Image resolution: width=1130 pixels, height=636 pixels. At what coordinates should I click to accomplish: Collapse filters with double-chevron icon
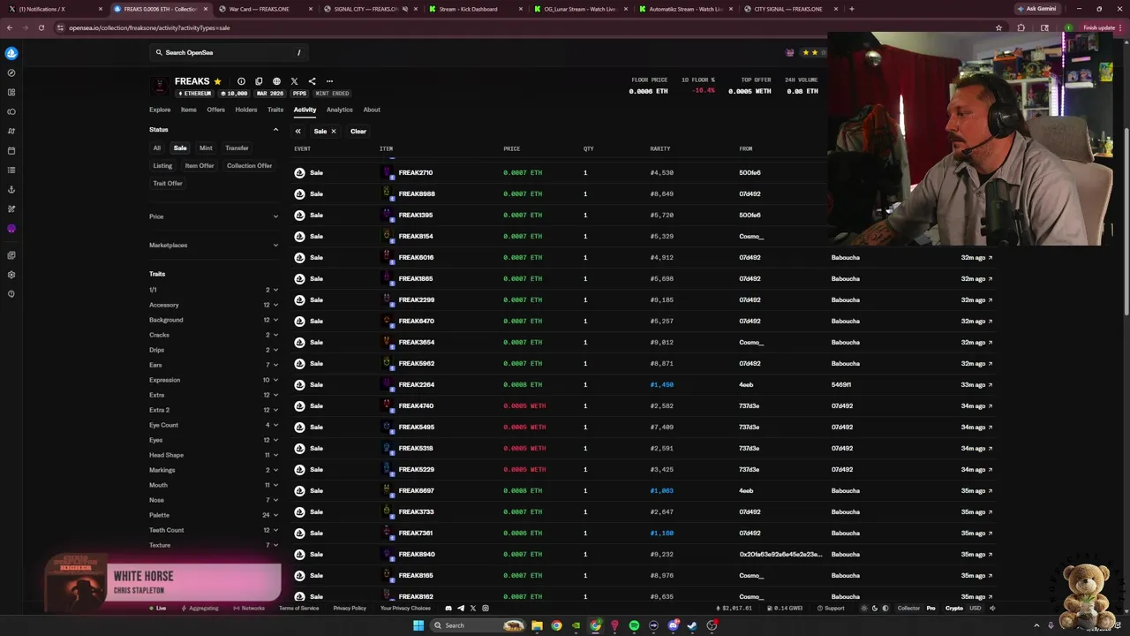[298, 131]
